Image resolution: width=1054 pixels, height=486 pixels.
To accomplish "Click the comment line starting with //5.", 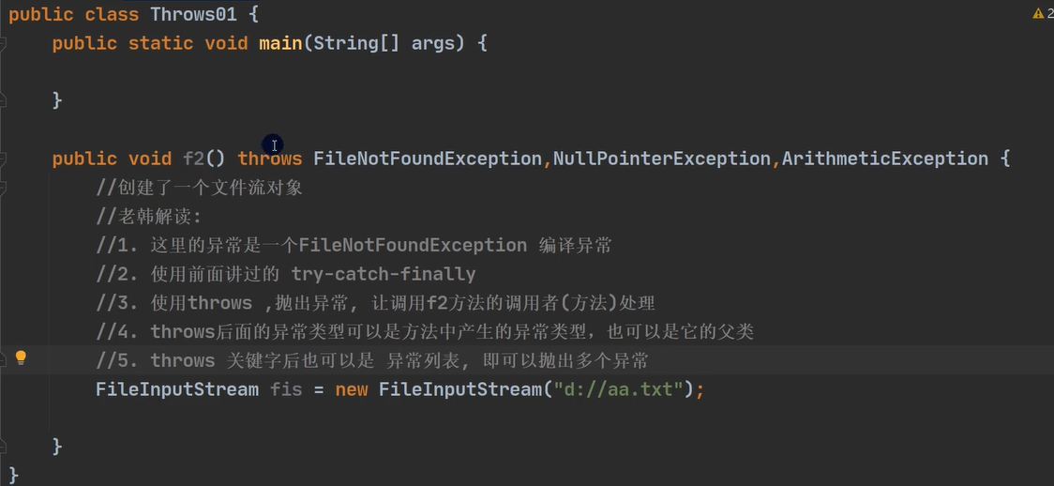I will click(x=372, y=360).
